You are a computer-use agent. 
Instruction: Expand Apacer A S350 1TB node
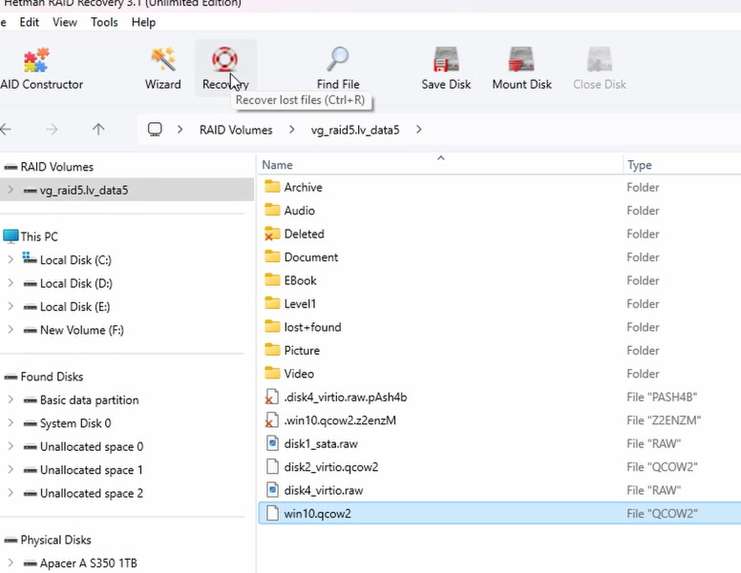point(11,563)
